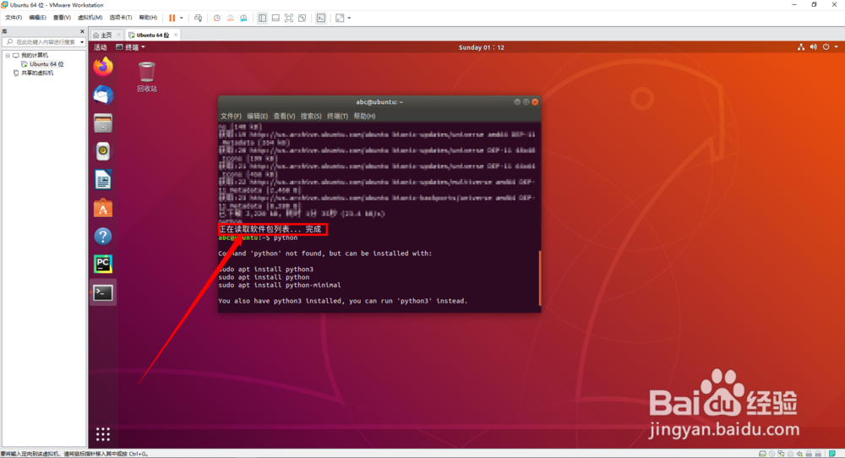
Task: Click the network icon in Ubuntu top bar
Action: [801, 47]
